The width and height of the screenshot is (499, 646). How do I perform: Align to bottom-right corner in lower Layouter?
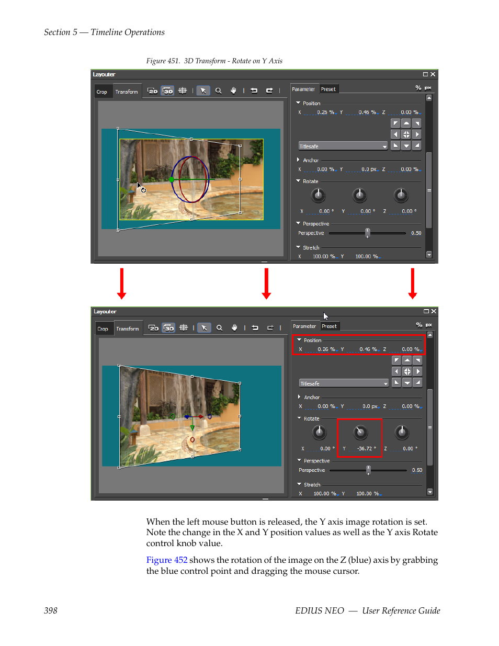click(418, 382)
